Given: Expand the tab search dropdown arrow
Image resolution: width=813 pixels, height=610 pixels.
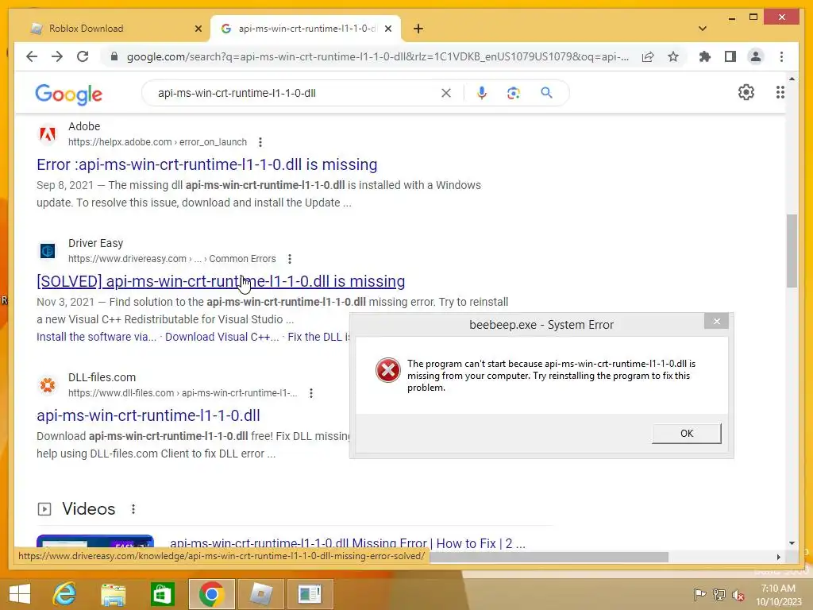Looking at the screenshot, I should pyautogui.click(x=703, y=29).
